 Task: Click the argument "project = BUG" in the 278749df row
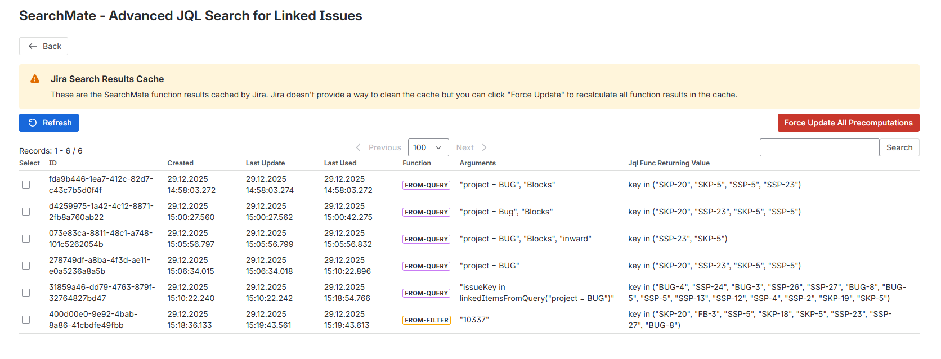489,266
